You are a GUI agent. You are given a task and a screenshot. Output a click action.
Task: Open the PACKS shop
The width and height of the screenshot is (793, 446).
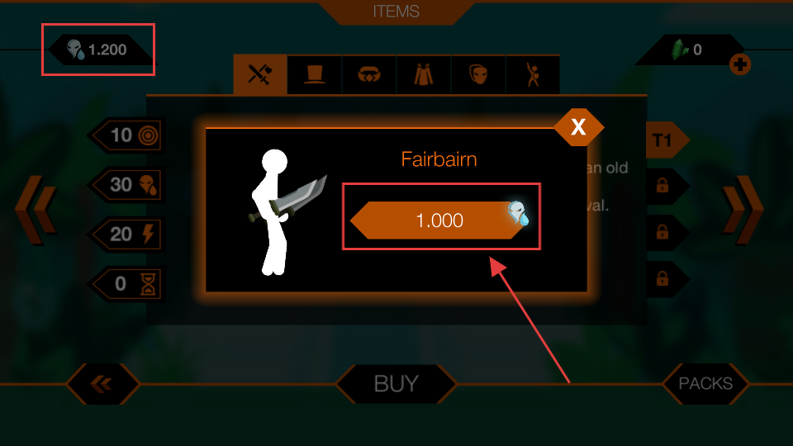coord(705,384)
